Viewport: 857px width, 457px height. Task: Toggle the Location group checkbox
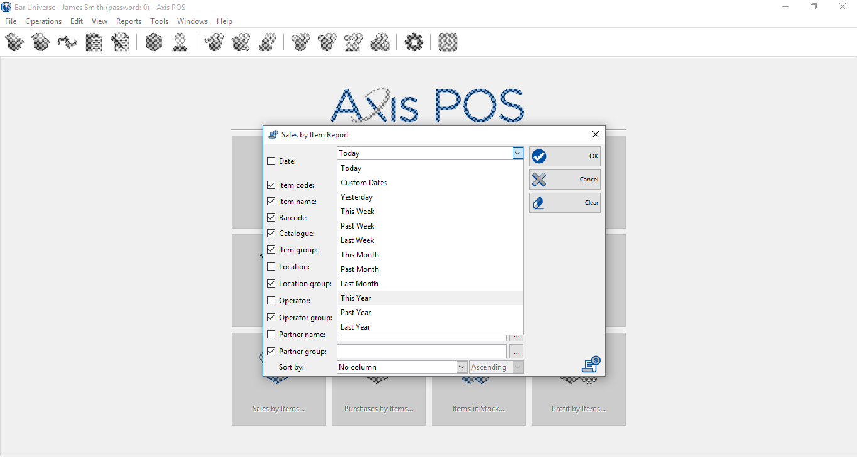271,284
